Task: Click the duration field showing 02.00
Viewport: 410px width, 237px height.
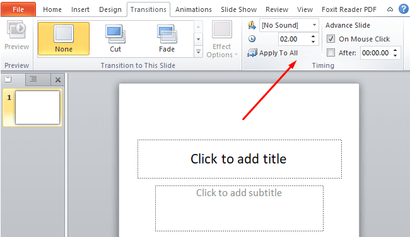Action: coord(295,39)
